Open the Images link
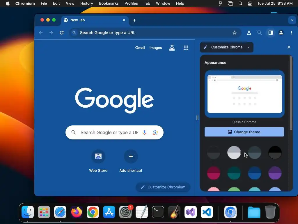This screenshot has width=298, height=224. (x=156, y=48)
